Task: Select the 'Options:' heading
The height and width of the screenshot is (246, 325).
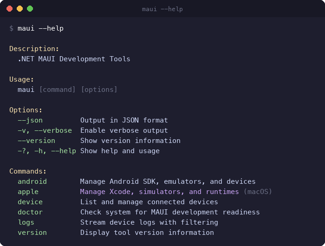Action: (x=26, y=110)
